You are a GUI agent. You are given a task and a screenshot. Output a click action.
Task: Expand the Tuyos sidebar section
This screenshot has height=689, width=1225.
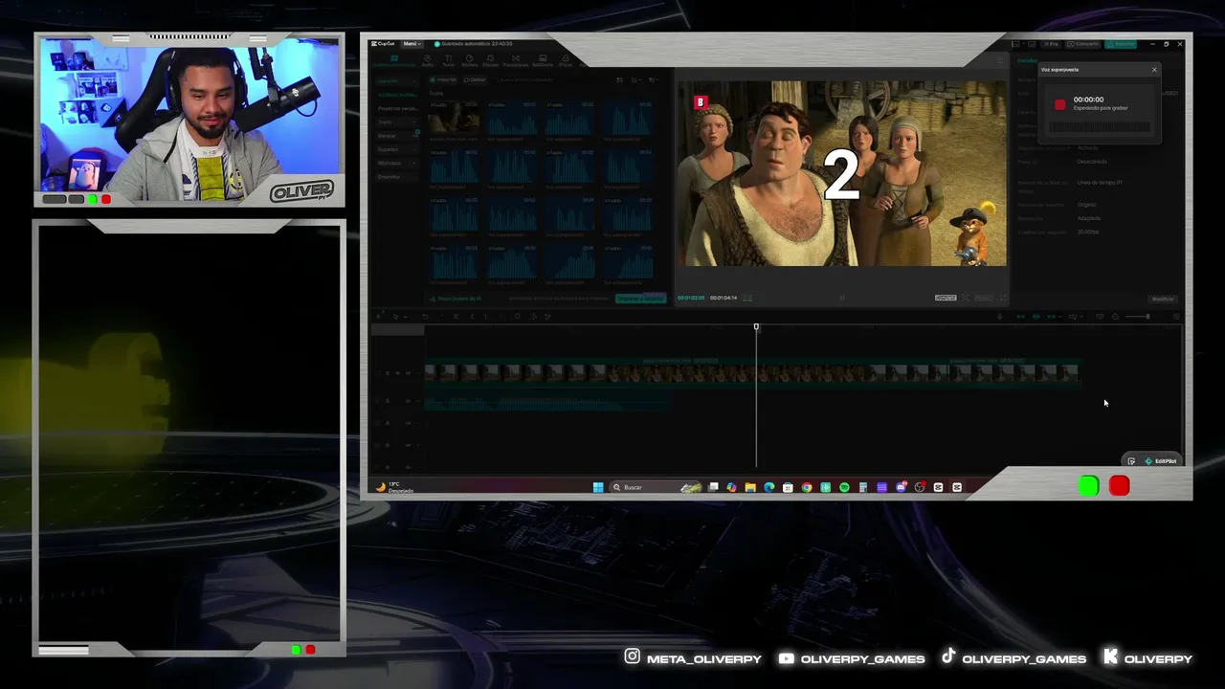pyautogui.click(x=395, y=122)
